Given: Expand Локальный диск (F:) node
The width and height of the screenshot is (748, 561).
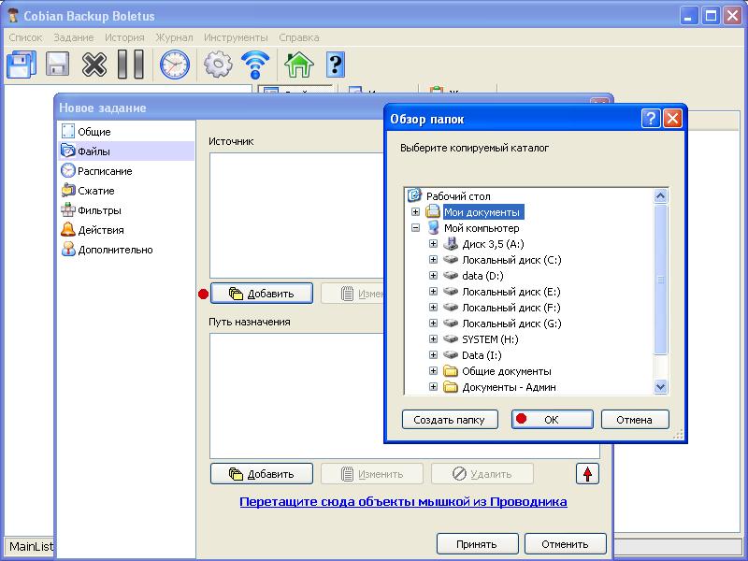Looking at the screenshot, I should (x=433, y=308).
